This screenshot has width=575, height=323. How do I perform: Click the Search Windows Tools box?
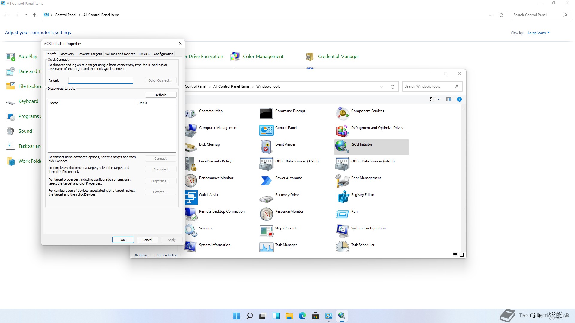[432, 86]
